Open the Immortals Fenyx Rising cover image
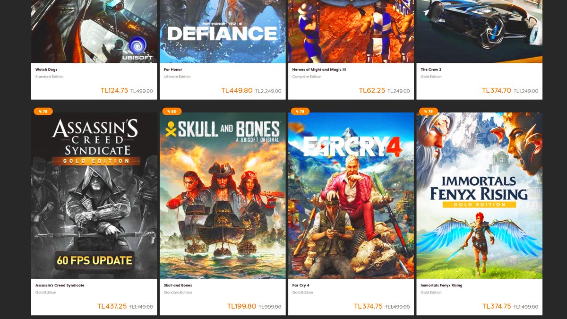The width and height of the screenshot is (567, 319). (479, 196)
